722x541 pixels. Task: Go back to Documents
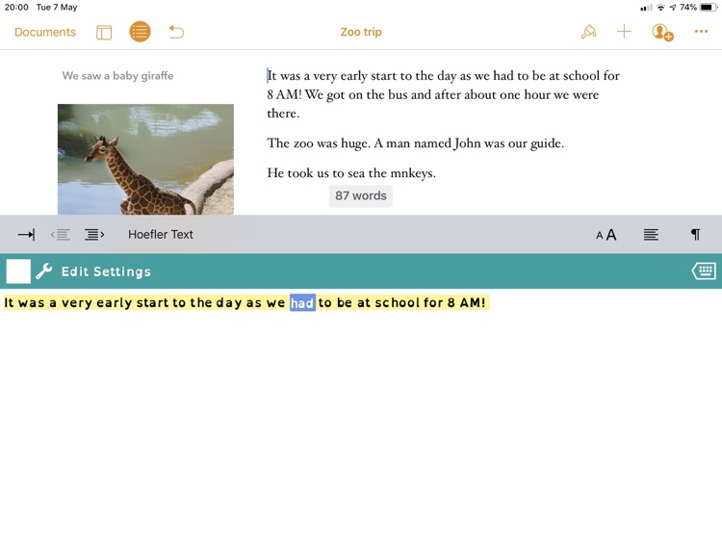[x=45, y=32]
